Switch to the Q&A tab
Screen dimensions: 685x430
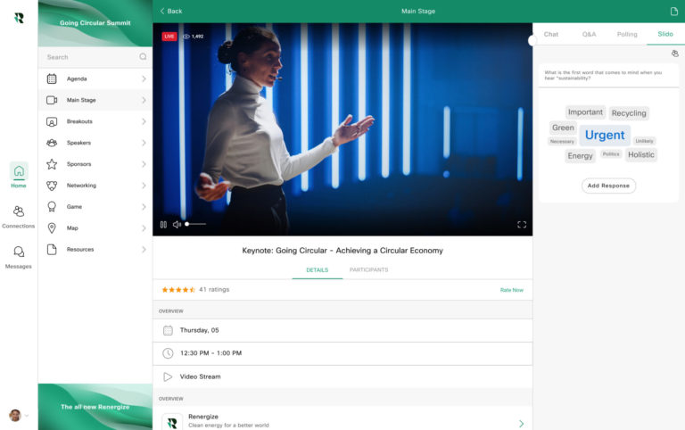coord(589,34)
